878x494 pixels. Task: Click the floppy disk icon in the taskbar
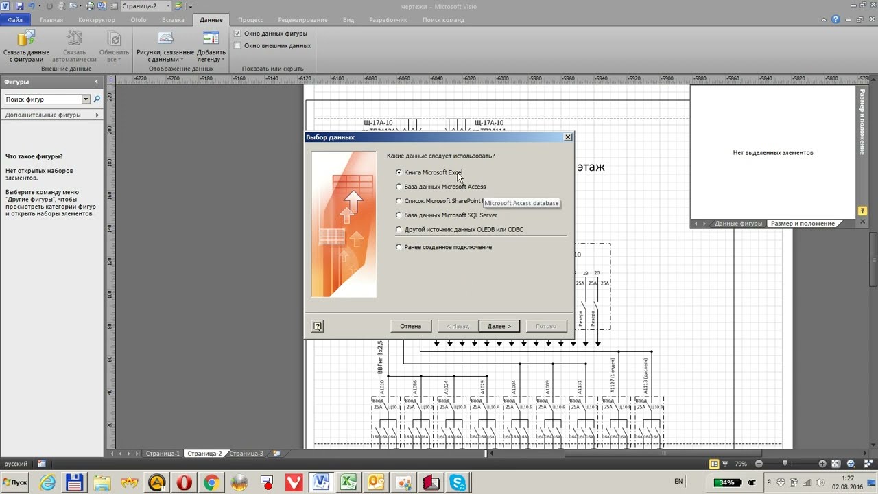pyautogui.click(x=75, y=482)
